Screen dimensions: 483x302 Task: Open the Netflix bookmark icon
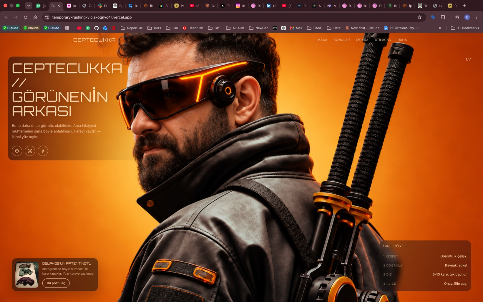[x=114, y=28]
